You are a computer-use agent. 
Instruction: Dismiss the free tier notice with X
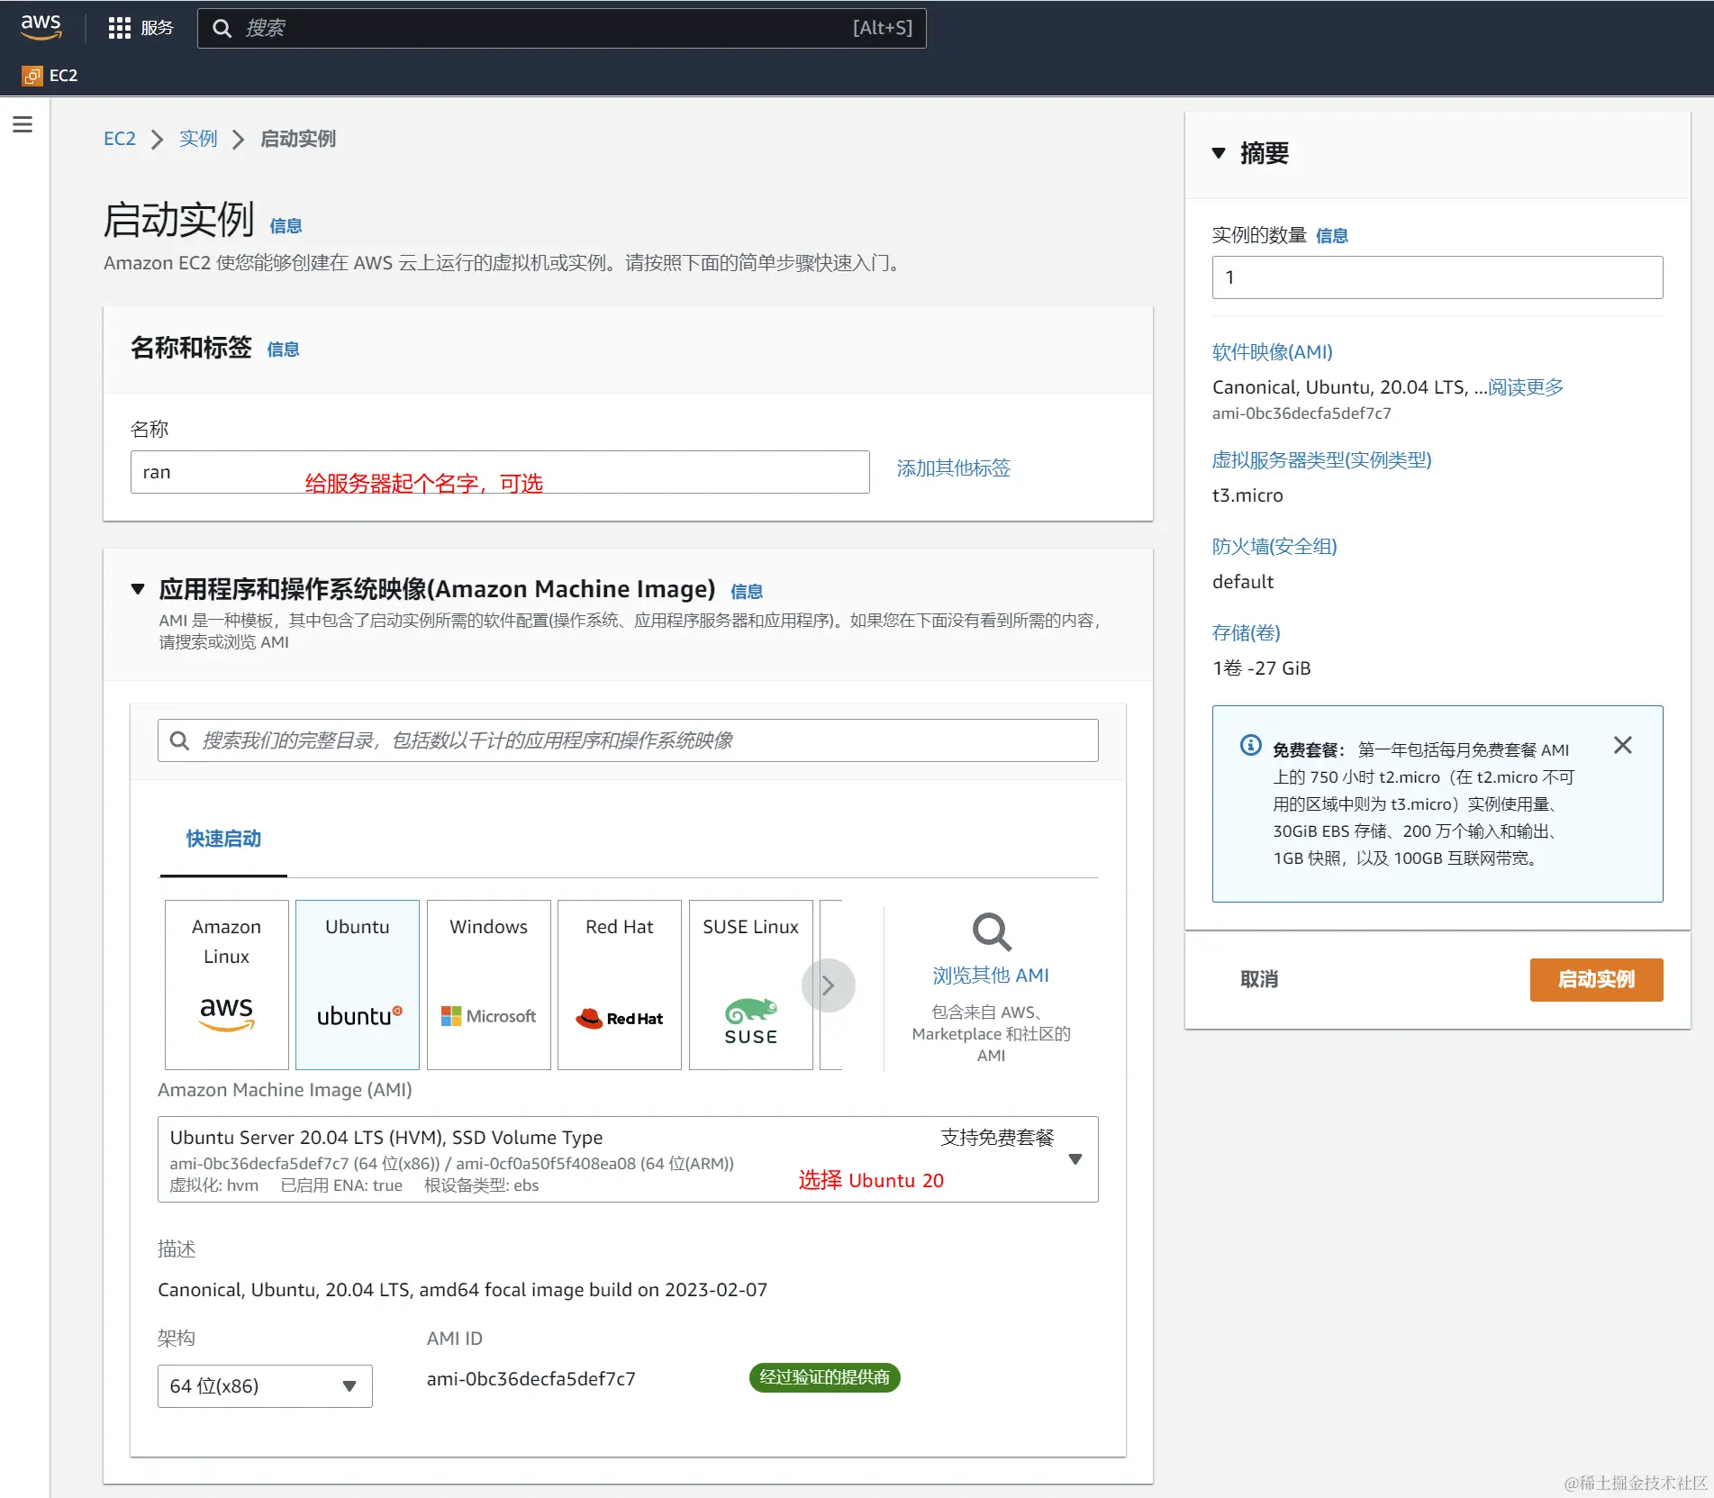tap(1622, 745)
